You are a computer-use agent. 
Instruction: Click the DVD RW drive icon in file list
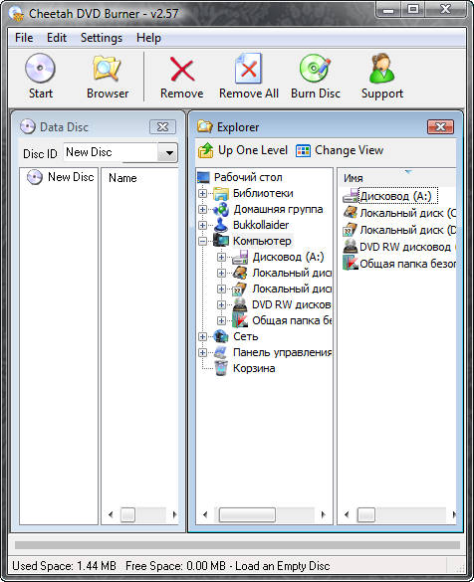click(x=350, y=247)
